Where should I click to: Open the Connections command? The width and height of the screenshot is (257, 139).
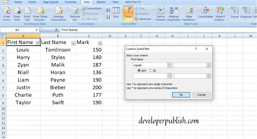(x=92, y=8)
